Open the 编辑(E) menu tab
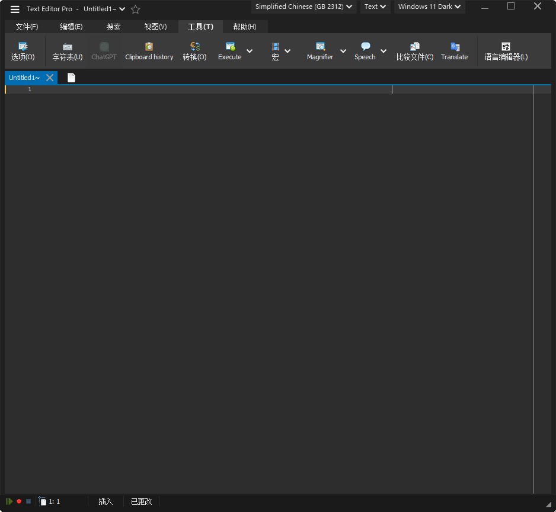Viewport: 556px width, 512px height. click(x=71, y=27)
